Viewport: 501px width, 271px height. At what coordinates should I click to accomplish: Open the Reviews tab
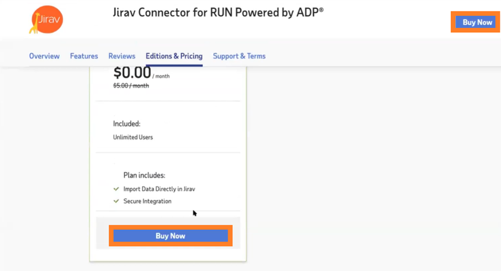tap(122, 56)
